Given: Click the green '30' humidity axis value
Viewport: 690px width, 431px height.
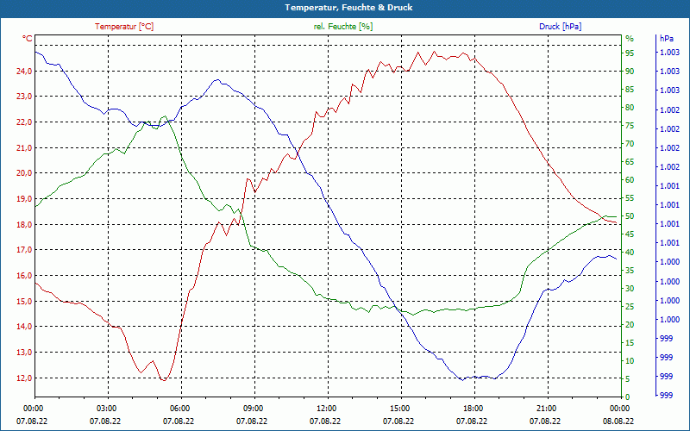Looking at the screenshot, I should coord(630,289).
